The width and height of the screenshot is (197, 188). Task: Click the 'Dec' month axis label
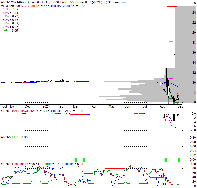click(28, 106)
